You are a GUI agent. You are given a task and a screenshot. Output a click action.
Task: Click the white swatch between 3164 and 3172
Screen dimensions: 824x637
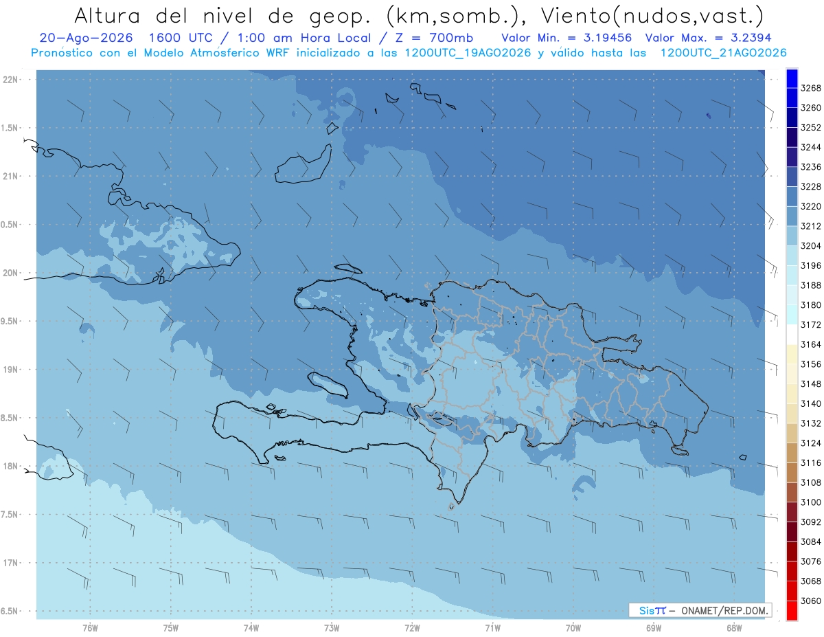792,334
